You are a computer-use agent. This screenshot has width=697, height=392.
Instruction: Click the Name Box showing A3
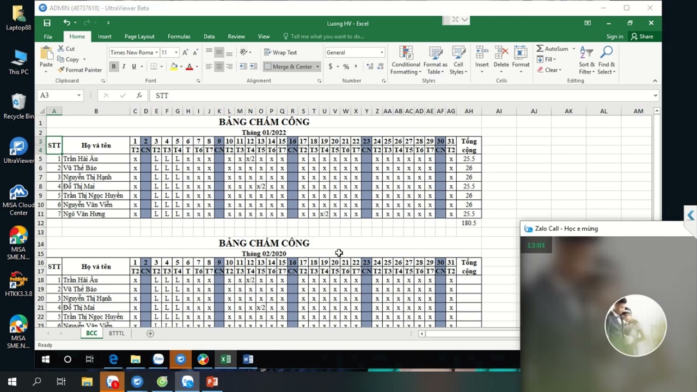click(x=57, y=95)
